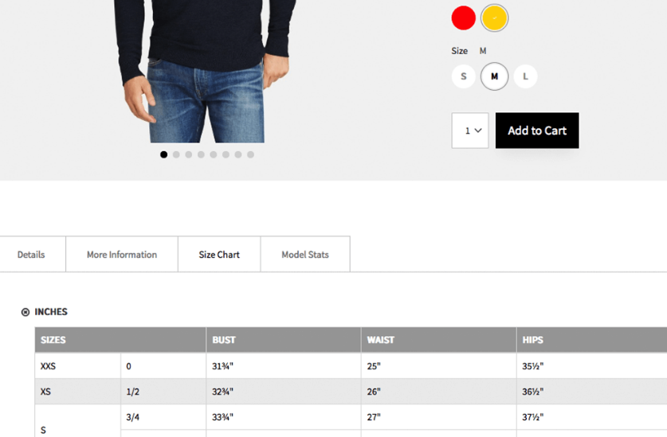Jump to the second carousel dot
The image size is (667, 437).
176,154
